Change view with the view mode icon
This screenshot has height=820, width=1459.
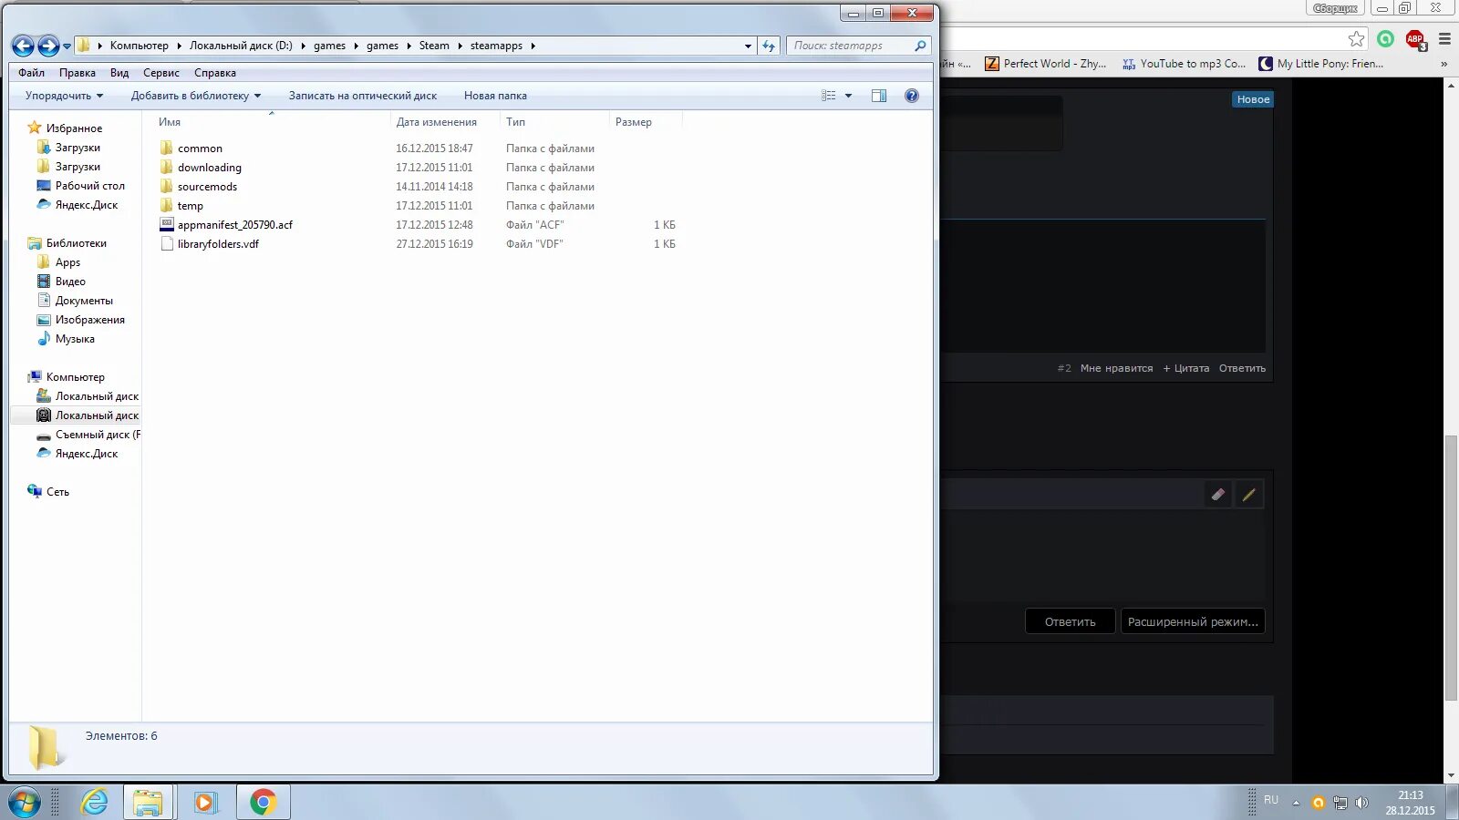[828, 96]
